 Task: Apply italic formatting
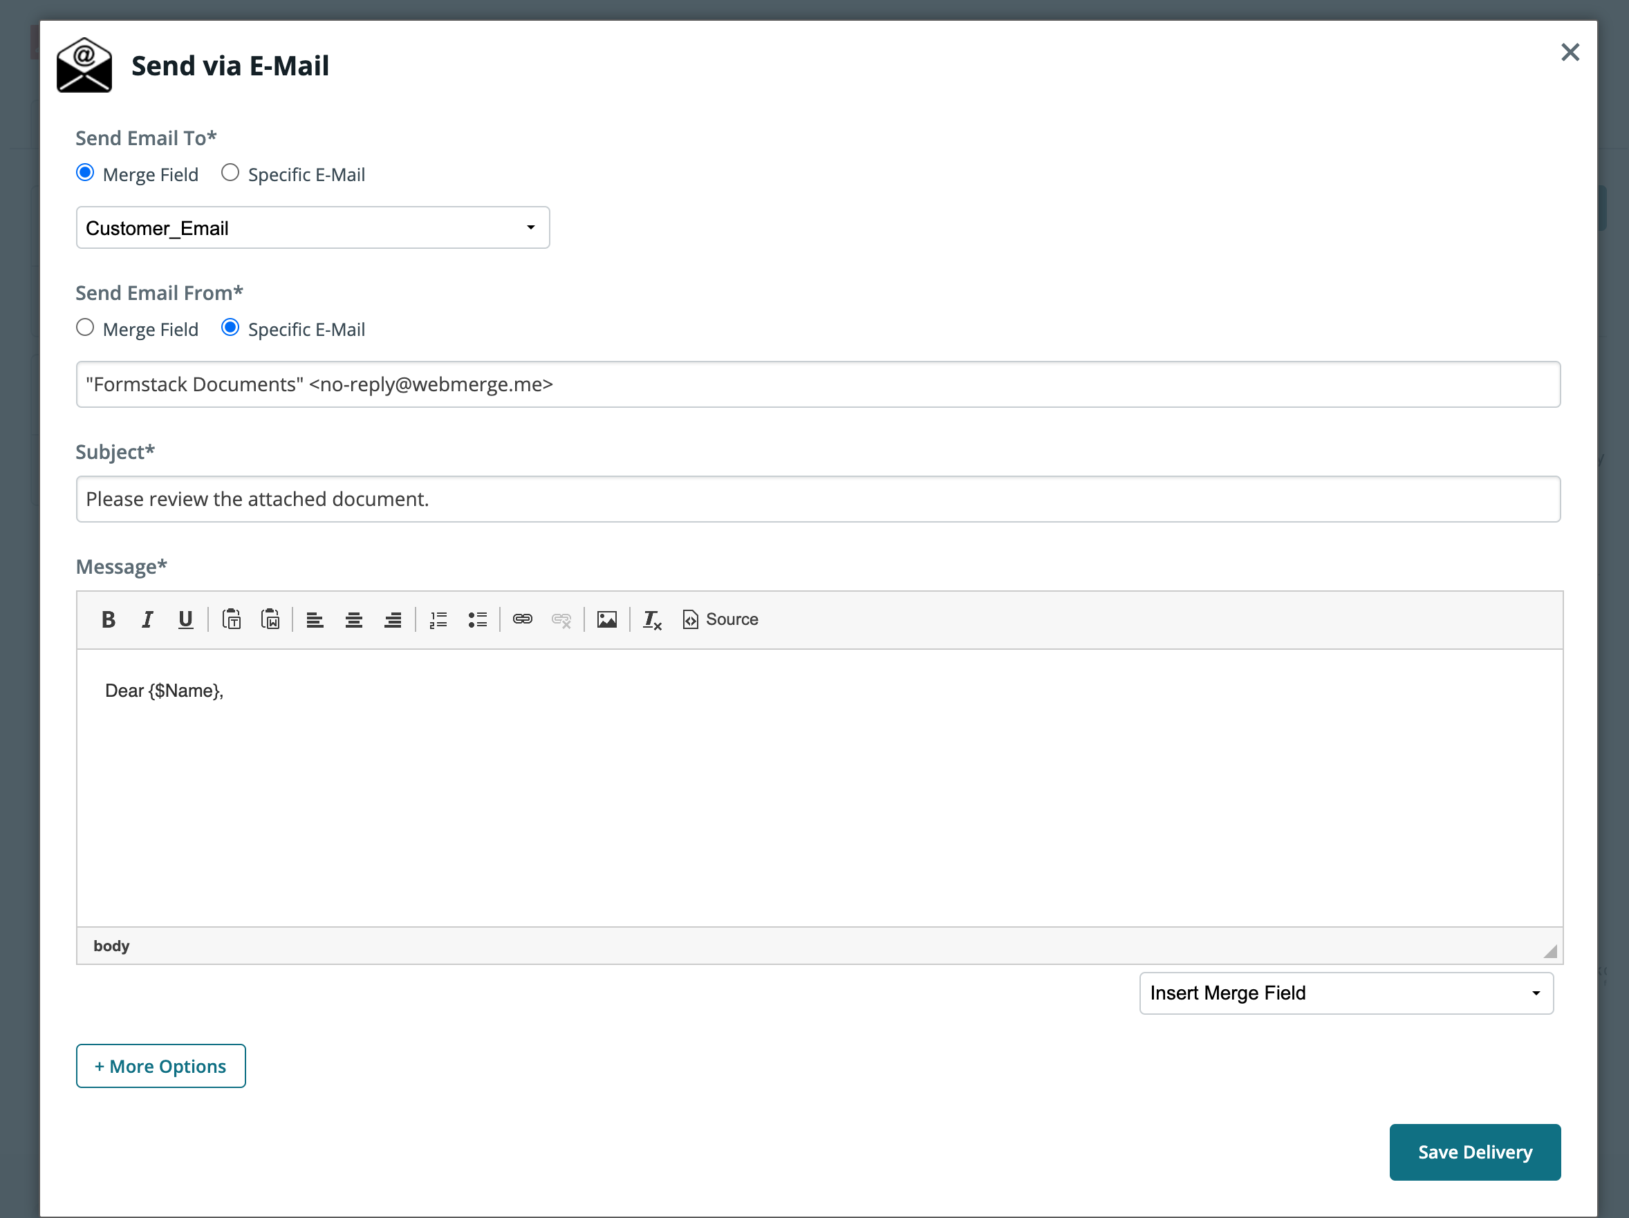[147, 619]
